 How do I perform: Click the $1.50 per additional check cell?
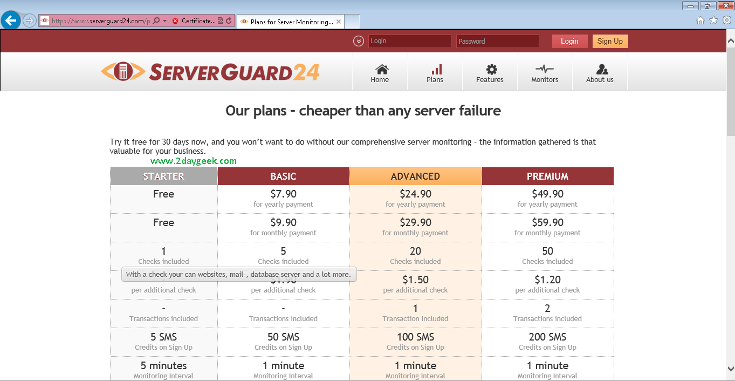(416, 284)
